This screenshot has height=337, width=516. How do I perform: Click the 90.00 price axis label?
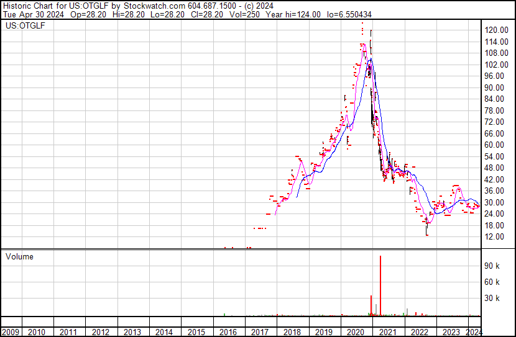tap(495, 88)
